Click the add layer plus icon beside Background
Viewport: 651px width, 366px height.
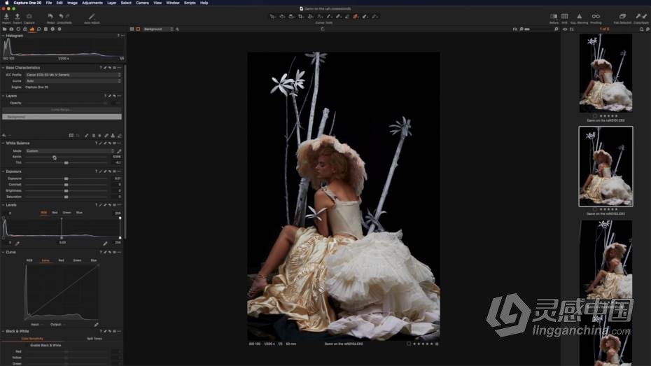pos(178,29)
